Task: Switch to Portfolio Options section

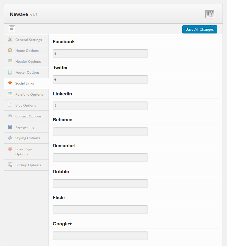Action: pyautogui.click(x=26, y=94)
